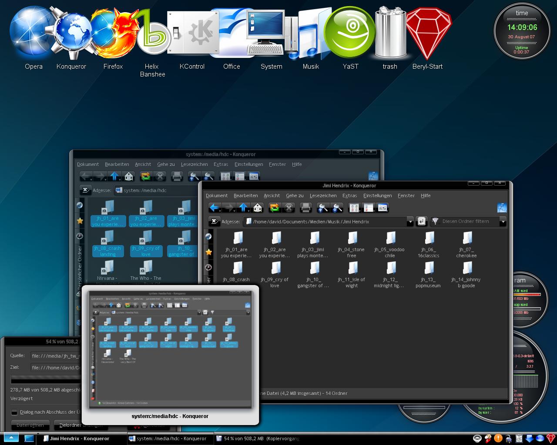Click the system:/media/hdc window preview thumbnail
The width and height of the screenshot is (557, 445).
pyautogui.click(x=171, y=350)
